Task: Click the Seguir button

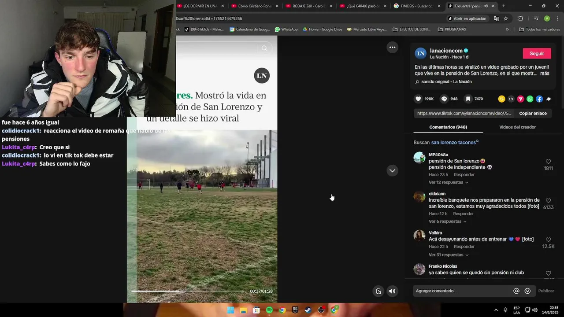Action: click(537, 53)
